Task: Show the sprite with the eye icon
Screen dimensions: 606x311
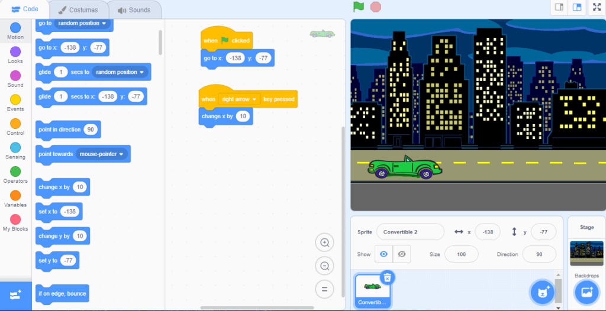Action: pos(383,254)
